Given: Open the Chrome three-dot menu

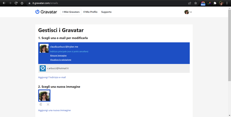Looking at the screenshot, I should click(227, 3).
